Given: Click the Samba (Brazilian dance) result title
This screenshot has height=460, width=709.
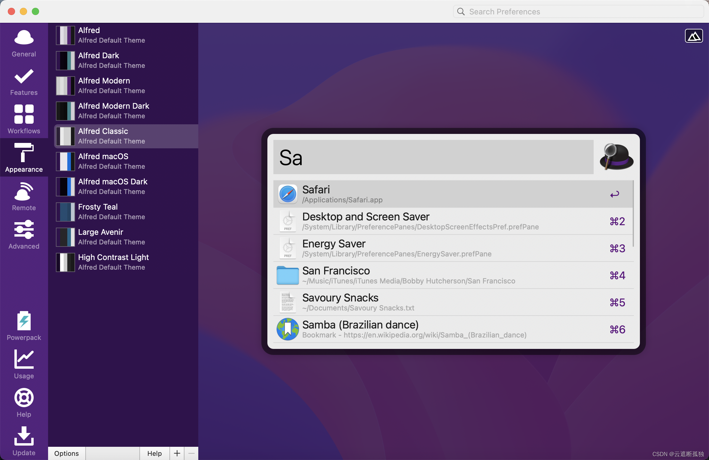Looking at the screenshot, I should (360, 325).
